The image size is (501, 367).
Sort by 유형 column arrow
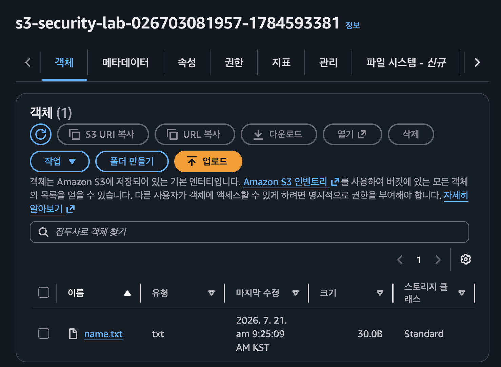click(x=212, y=293)
